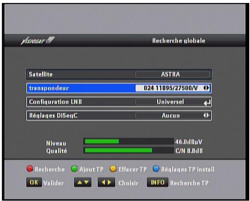The width and height of the screenshot is (250, 201).
Task: Click the Qualité signal quality bar
Action: pos(129,151)
